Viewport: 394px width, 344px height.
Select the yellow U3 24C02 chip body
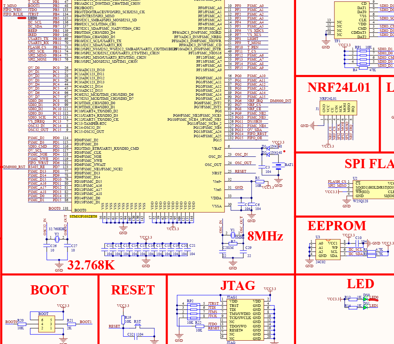pos(327,249)
